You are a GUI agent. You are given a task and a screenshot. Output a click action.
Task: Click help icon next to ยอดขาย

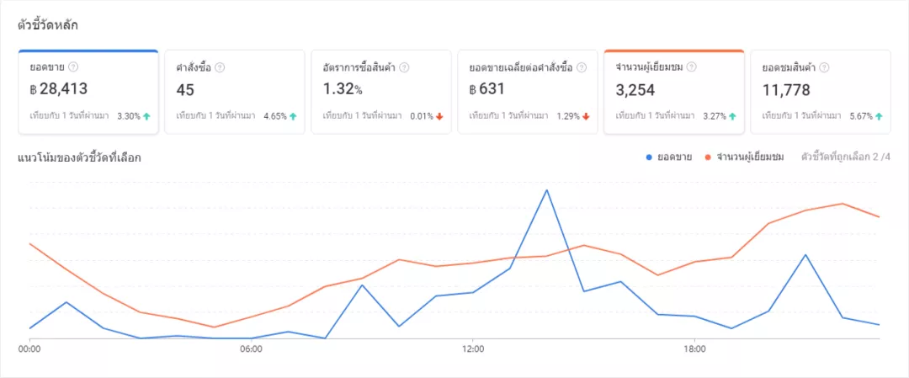pos(73,67)
